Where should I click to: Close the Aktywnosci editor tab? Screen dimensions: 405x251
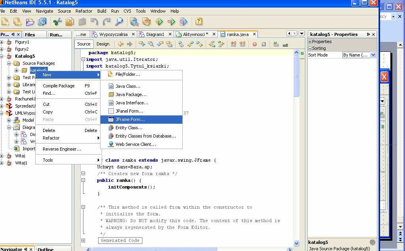click(x=214, y=34)
